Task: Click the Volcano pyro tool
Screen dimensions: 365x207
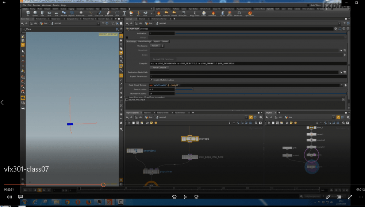Action: tap(230, 13)
